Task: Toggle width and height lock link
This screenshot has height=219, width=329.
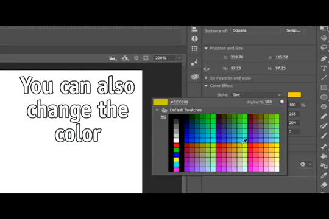Action: [x=207, y=69]
